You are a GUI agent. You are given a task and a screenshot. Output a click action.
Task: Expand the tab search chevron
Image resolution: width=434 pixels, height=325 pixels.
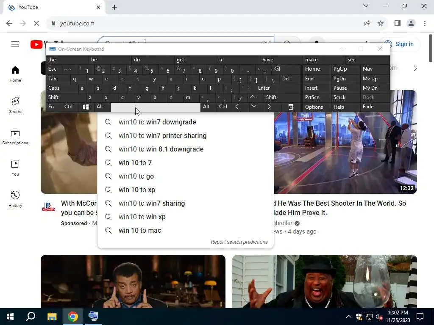click(x=366, y=6)
